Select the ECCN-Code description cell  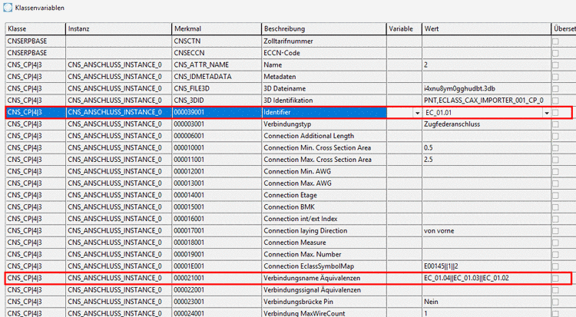pos(324,53)
